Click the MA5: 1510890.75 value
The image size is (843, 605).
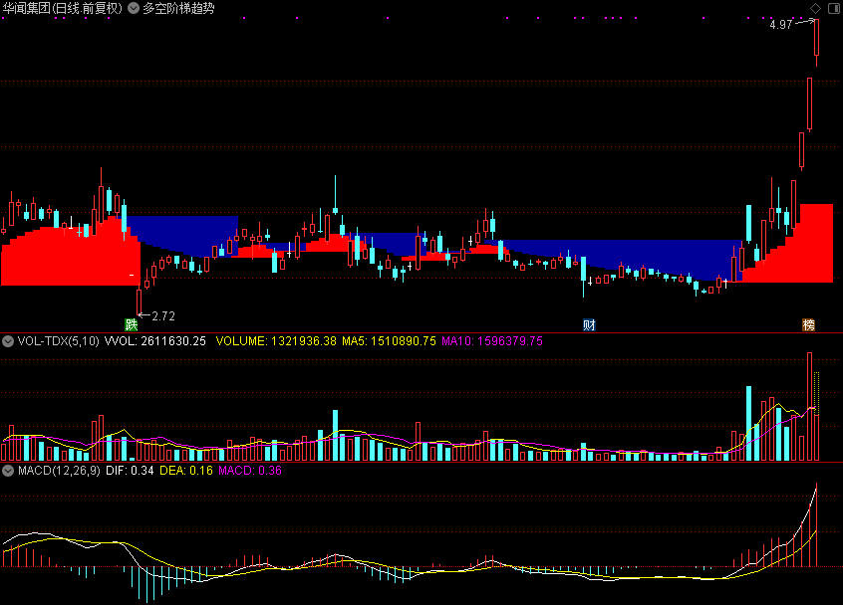coord(389,341)
